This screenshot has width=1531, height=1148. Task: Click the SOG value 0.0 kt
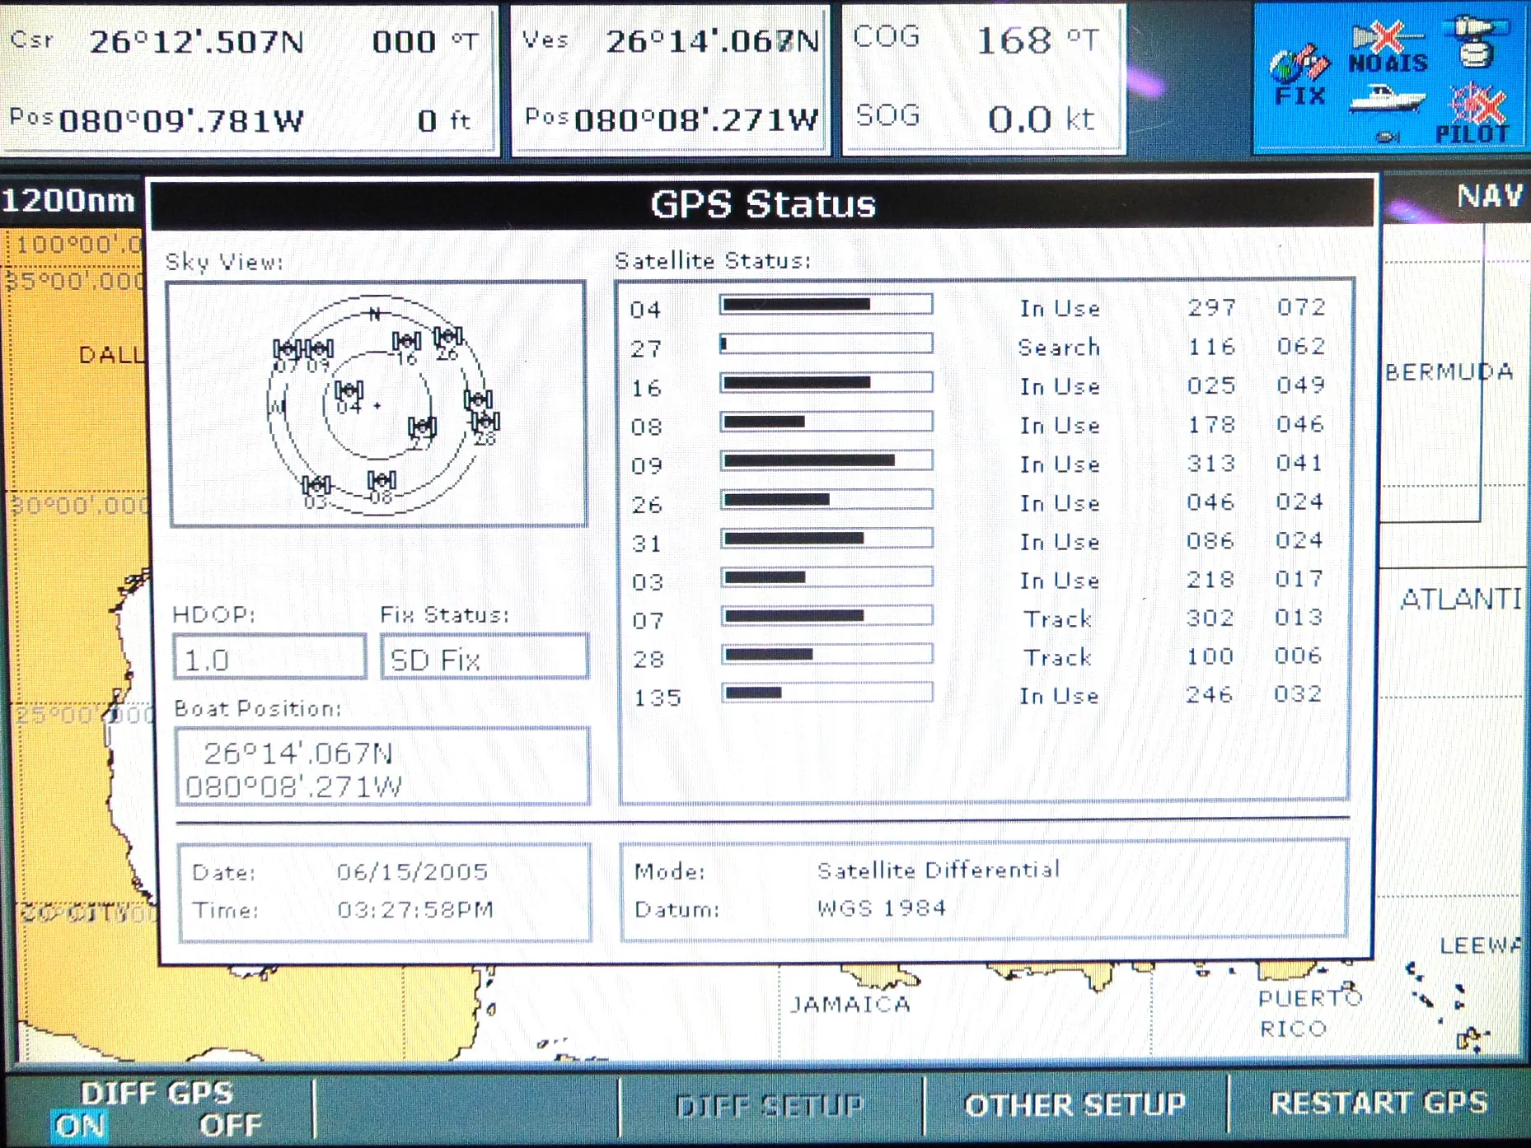[1041, 119]
